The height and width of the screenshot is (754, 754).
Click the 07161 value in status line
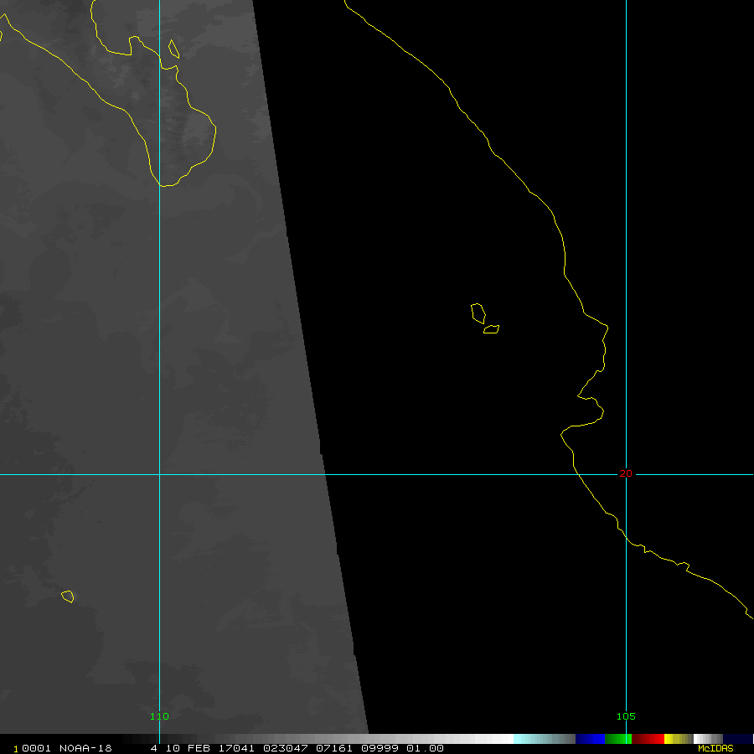(328, 748)
